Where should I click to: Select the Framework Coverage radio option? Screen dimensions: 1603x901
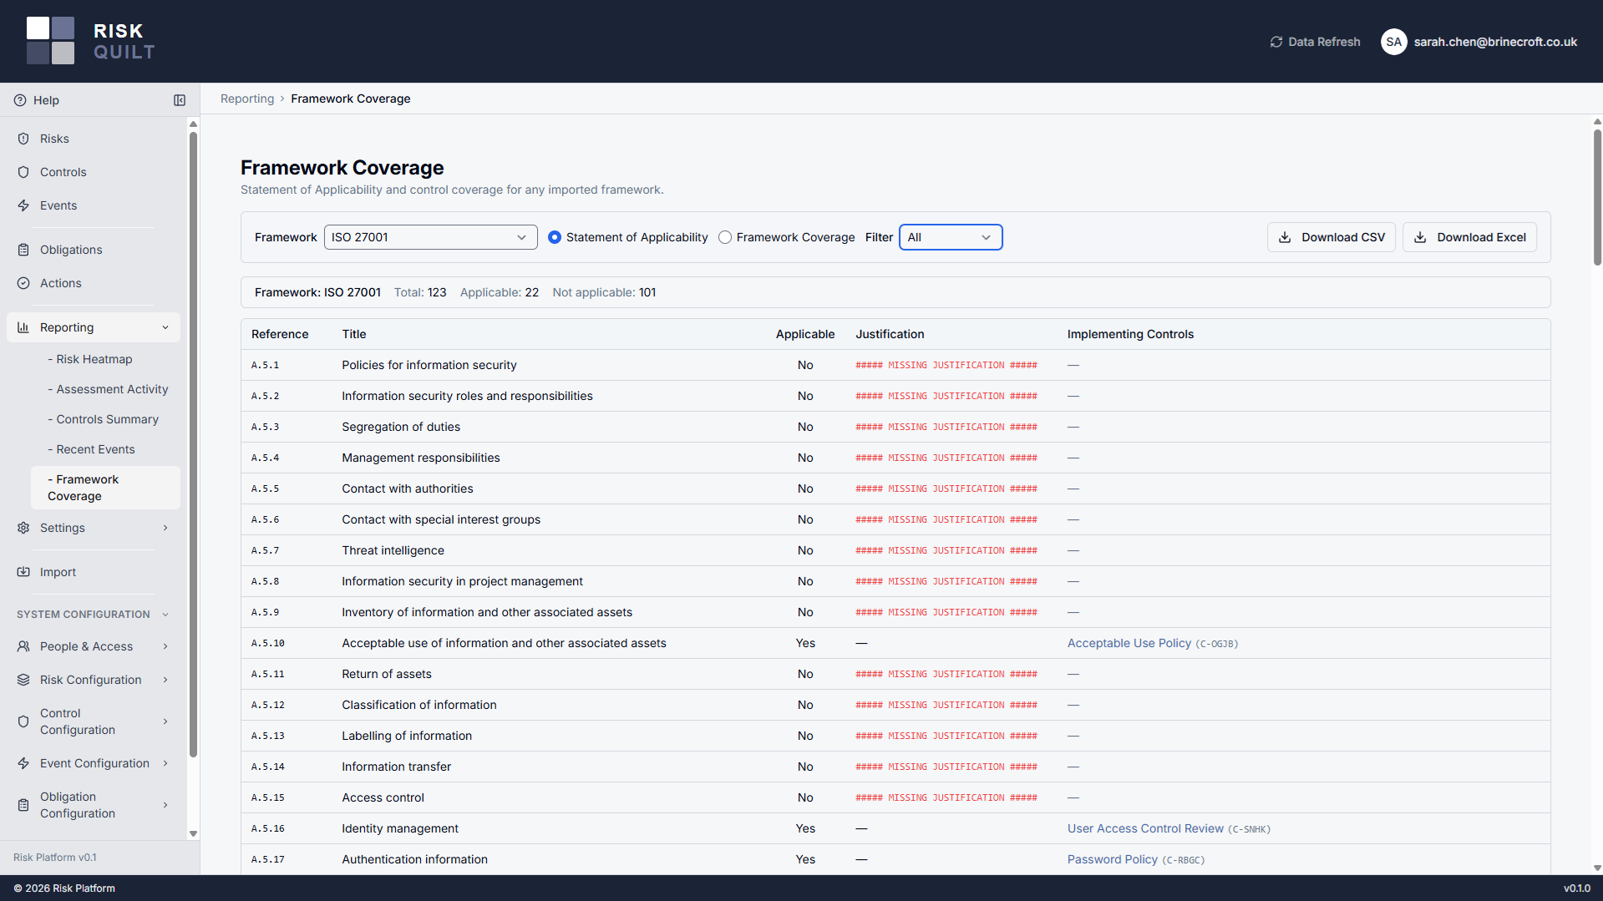click(x=725, y=237)
